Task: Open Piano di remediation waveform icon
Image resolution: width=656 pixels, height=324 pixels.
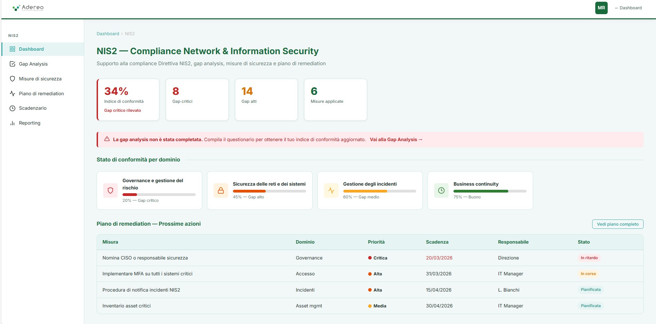Action: click(x=12, y=94)
